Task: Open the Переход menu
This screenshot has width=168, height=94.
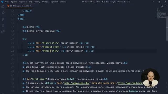Action: (37, 2)
